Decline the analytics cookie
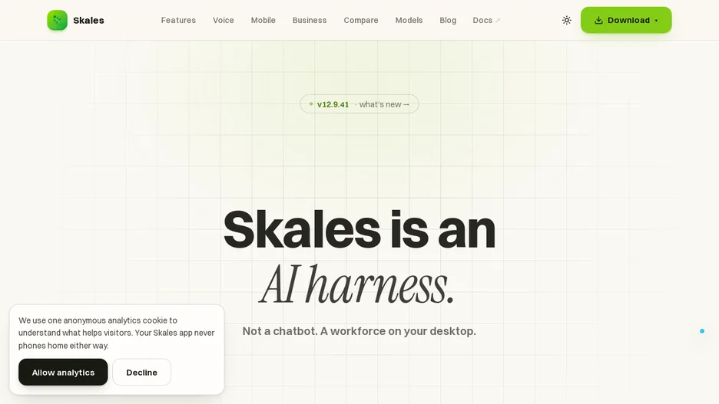Image resolution: width=719 pixels, height=404 pixels. [x=141, y=373]
